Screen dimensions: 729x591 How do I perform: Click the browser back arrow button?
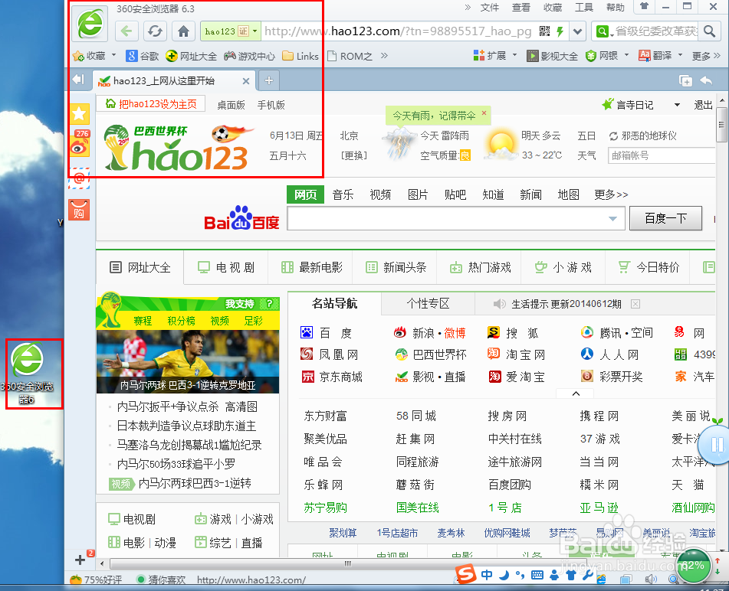126,31
